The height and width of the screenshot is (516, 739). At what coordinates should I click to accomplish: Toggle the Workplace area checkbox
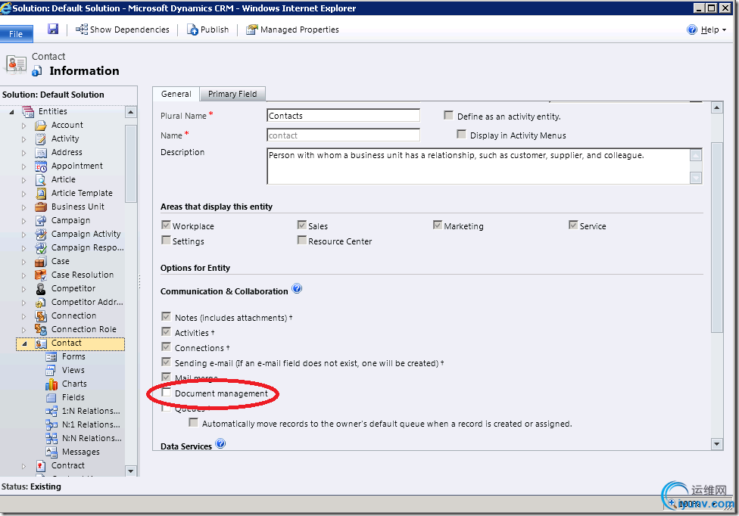(x=166, y=225)
